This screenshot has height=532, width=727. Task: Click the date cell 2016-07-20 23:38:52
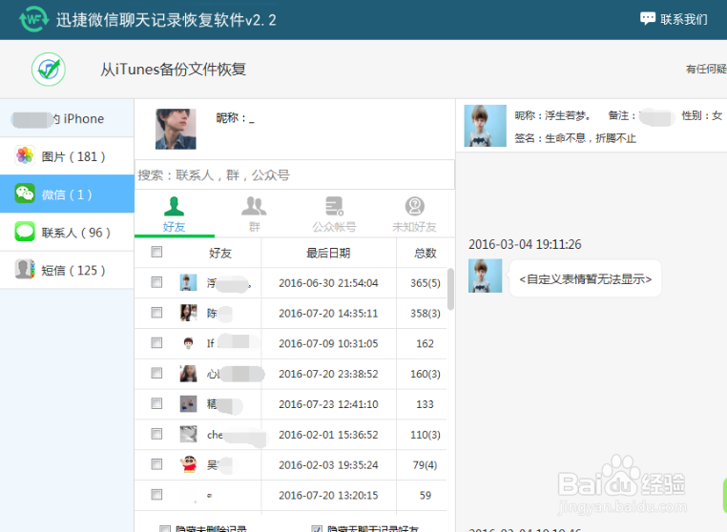[x=328, y=374]
